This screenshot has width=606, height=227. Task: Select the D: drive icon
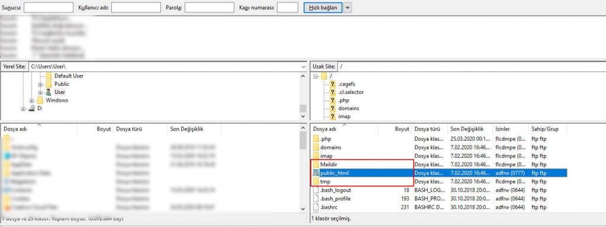32,109
